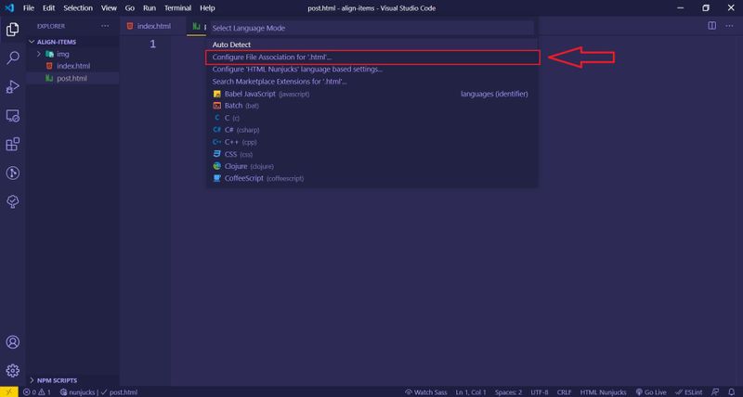Open the Manage settings gear
743x397 pixels.
click(13, 371)
